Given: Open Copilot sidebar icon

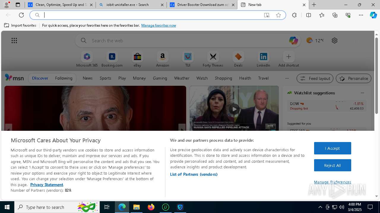Looking at the screenshot, I should (373, 15).
